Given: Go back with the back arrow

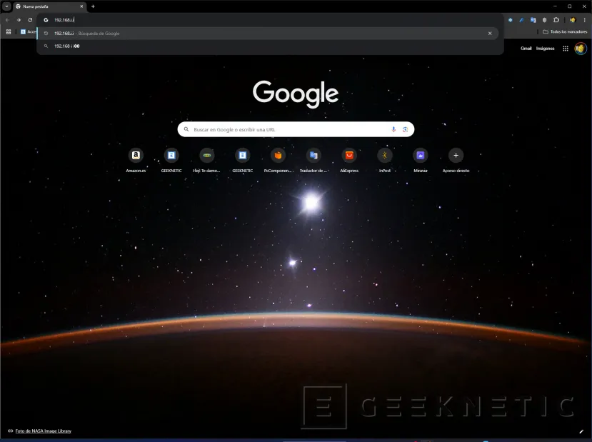Looking at the screenshot, I should (x=7, y=20).
